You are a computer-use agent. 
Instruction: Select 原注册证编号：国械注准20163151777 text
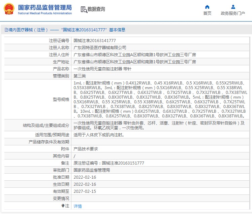coord(109,163)
